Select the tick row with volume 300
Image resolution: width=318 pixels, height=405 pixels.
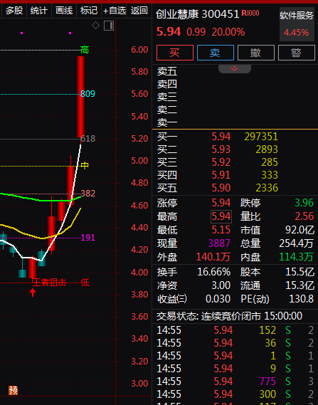235,394
